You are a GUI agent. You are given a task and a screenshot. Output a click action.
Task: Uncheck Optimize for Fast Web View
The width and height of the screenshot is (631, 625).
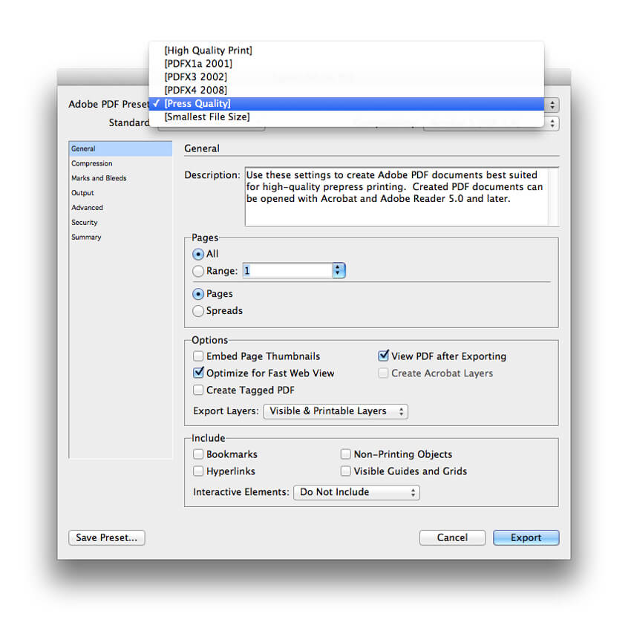[x=198, y=373]
